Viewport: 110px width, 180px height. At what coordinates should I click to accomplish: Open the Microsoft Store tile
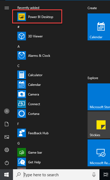[99, 97]
